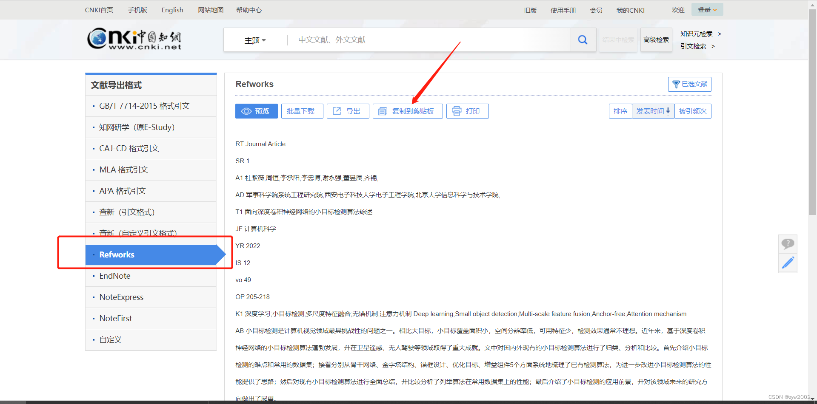817x404 pixels.
Task: Open 旧版 link
Action: click(x=530, y=10)
